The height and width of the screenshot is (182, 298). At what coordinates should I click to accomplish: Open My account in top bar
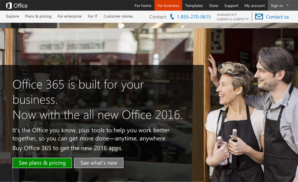click(x=255, y=6)
